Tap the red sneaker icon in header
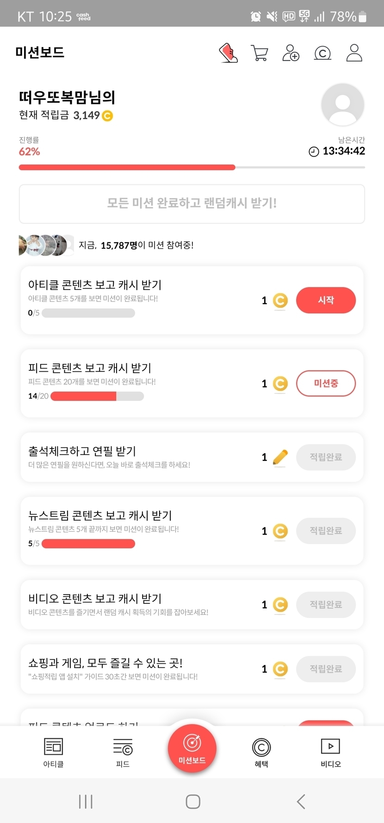The height and width of the screenshot is (823, 384). 229,53
